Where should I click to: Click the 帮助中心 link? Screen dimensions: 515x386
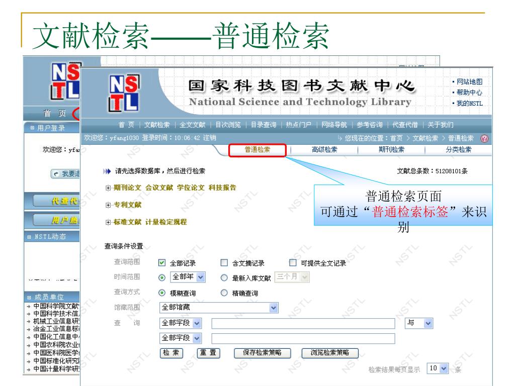[x=469, y=92]
